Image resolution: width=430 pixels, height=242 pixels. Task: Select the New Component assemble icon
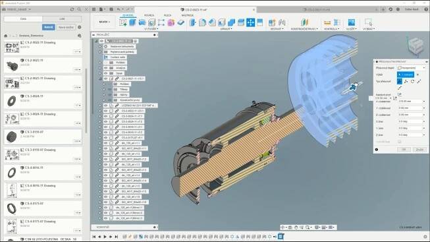(272, 22)
